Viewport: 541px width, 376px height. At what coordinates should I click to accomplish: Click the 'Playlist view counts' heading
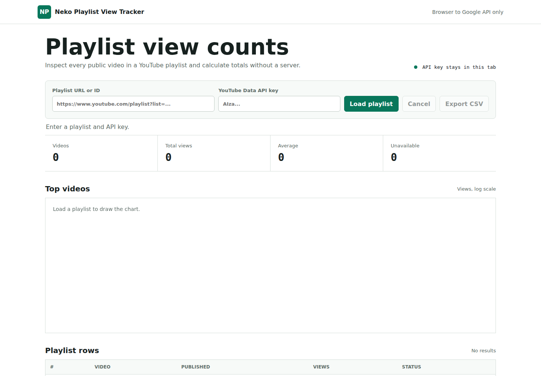tap(167, 47)
